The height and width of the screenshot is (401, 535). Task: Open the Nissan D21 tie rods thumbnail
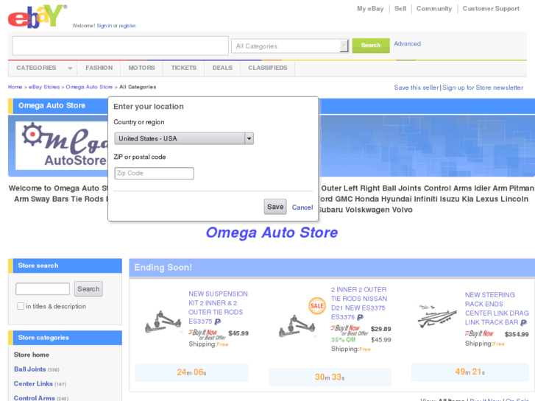[x=297, y=325]
